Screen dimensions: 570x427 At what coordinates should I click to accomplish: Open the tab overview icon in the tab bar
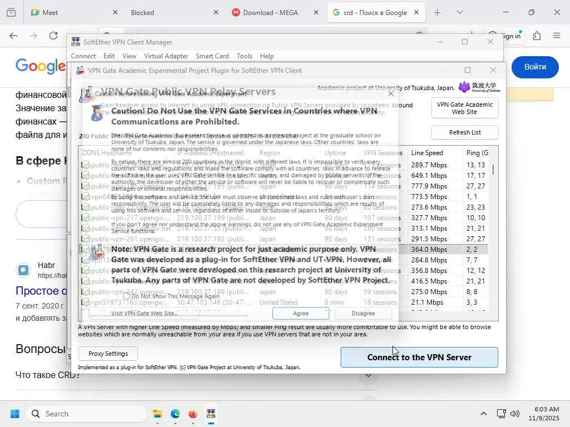[x=11, y=12]
